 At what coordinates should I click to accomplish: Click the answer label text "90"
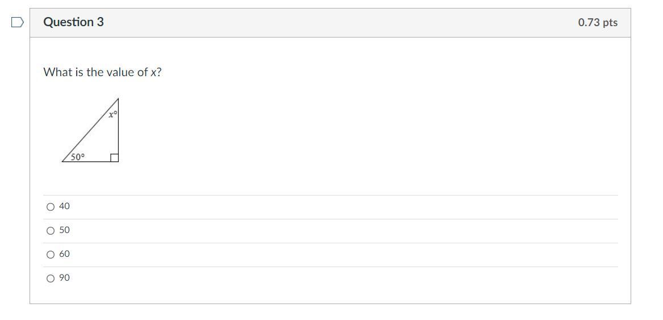coord(64,278)
